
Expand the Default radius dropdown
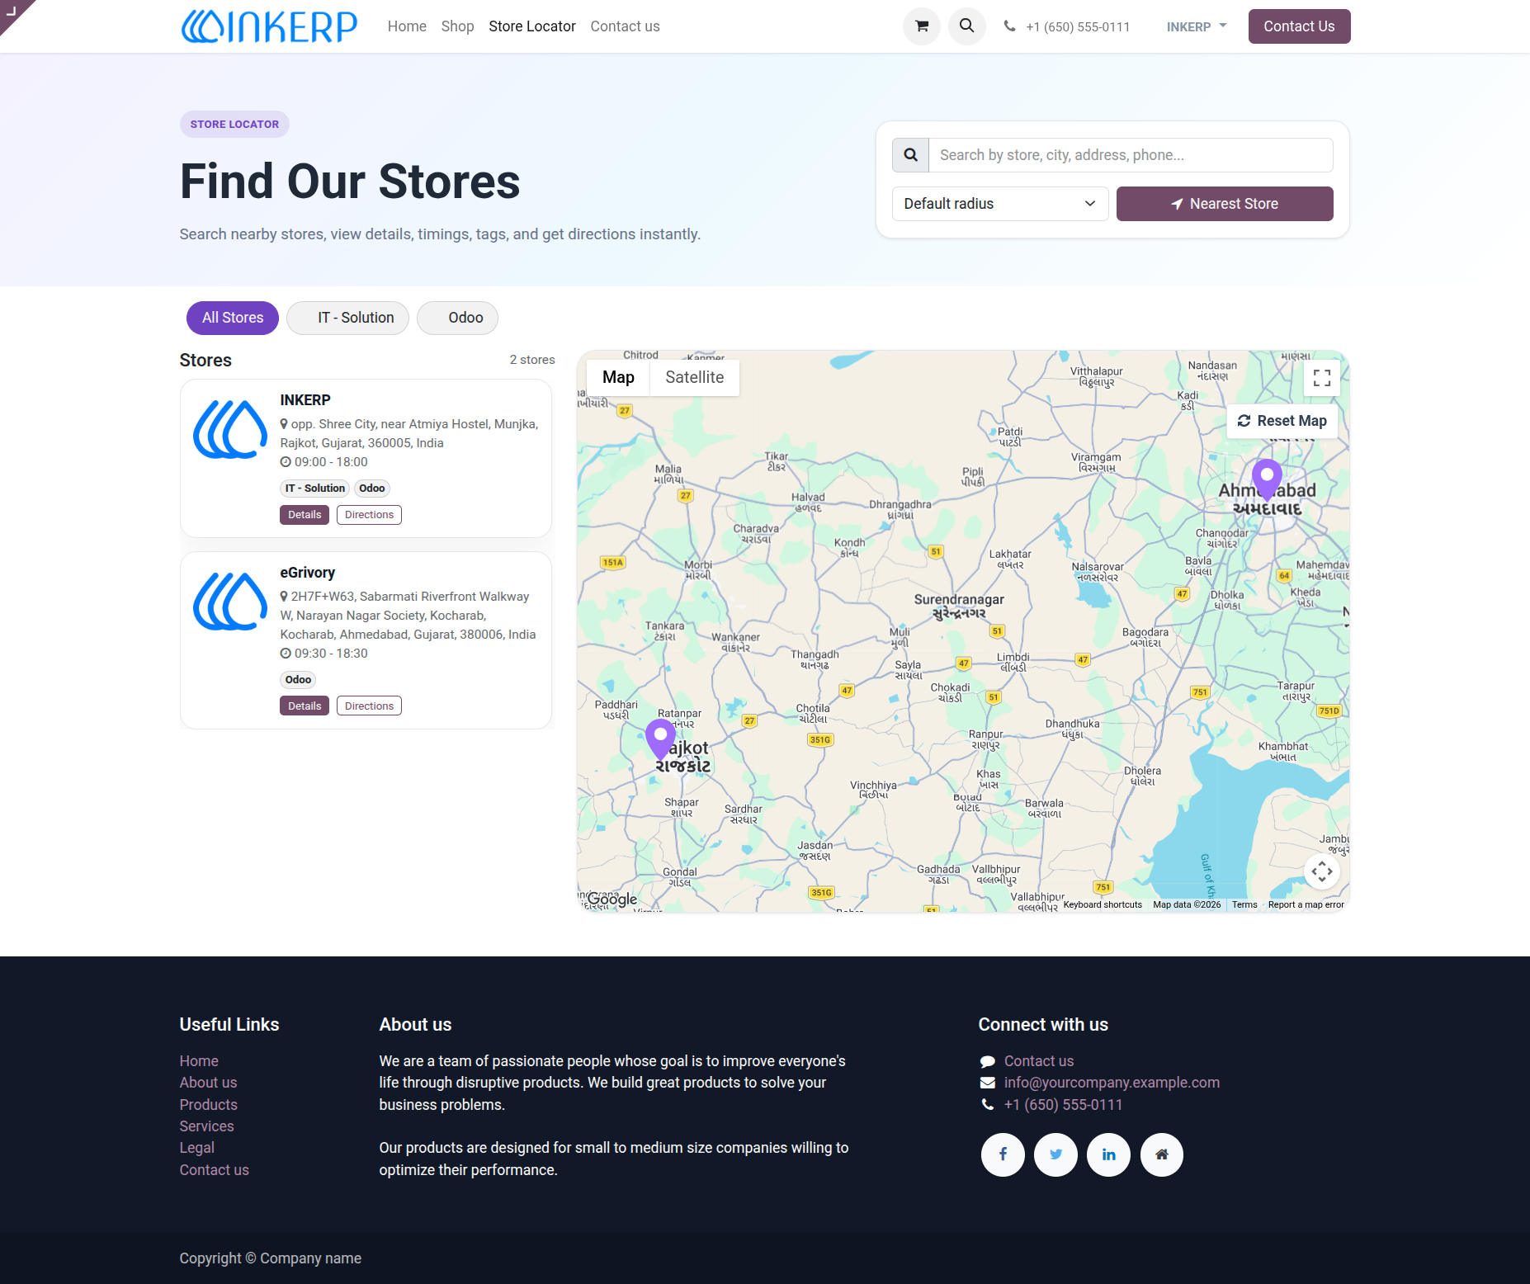pos(999,204)
